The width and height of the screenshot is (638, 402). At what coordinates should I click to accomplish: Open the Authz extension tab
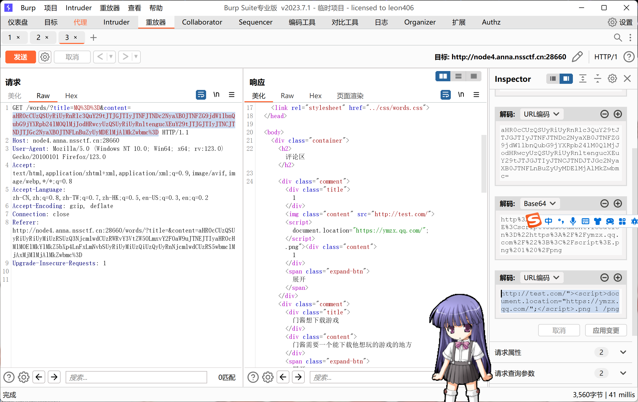pyautogui.click(x=491, y=22)
